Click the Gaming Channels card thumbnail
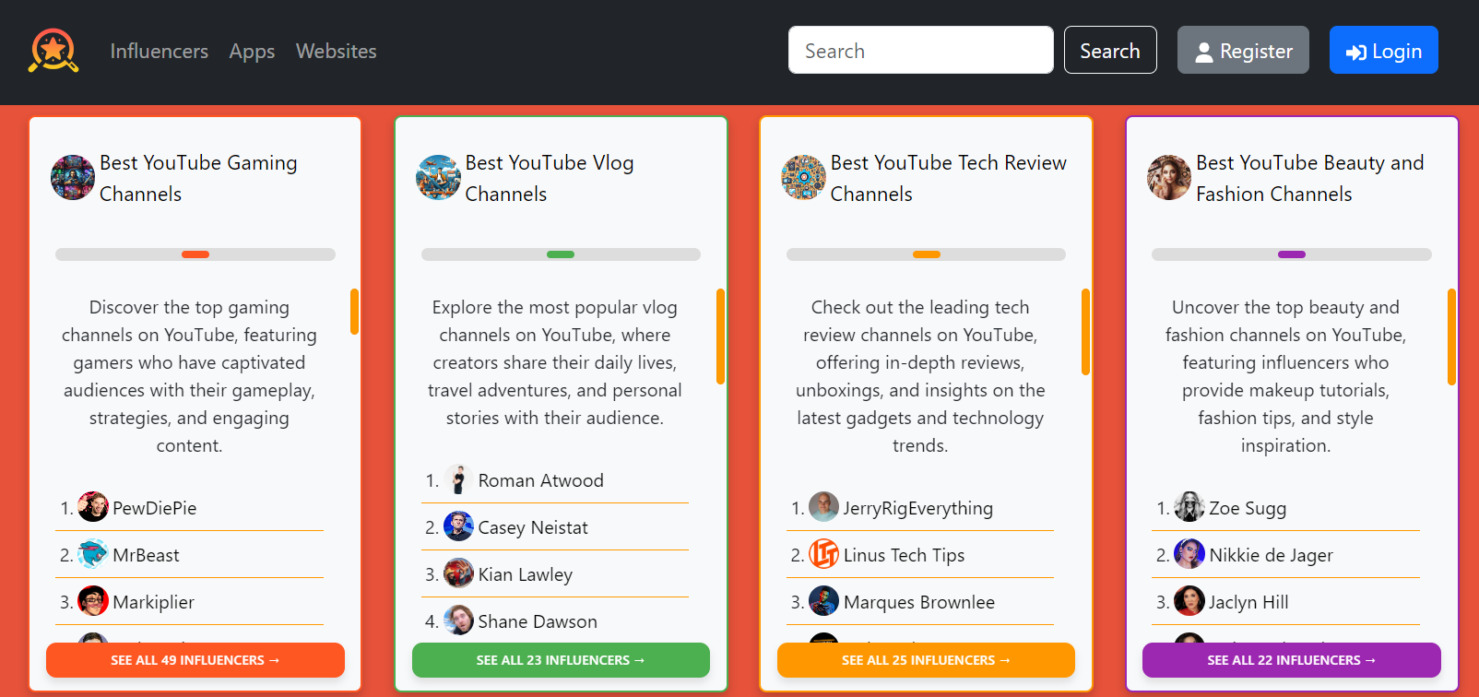The image size is (1479, 697). pos(73,177)
